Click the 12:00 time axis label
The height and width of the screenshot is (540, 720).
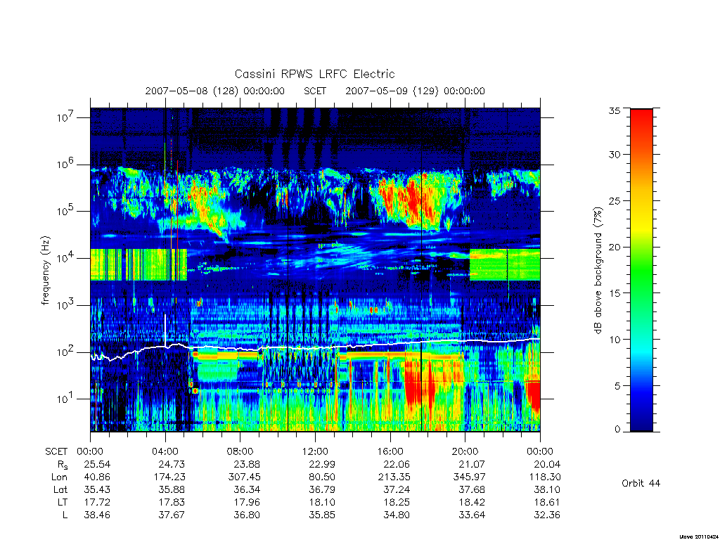315,451
